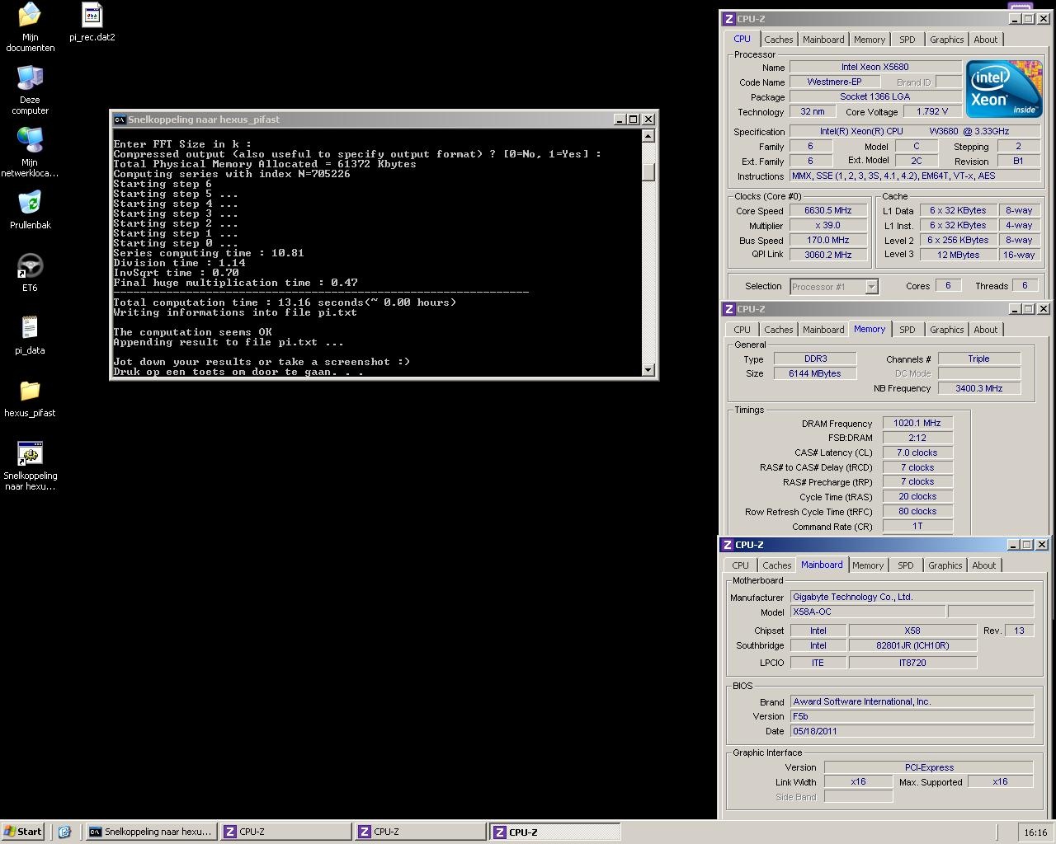The image size is (1056, 844).
Task: Show CPU tab in CPU-Z mainboard window
Action: [x=741, y=565]
